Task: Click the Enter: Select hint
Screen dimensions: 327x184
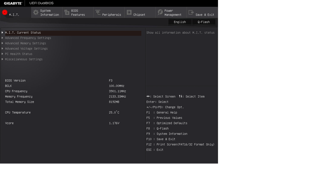Action: tap(158, 102)
